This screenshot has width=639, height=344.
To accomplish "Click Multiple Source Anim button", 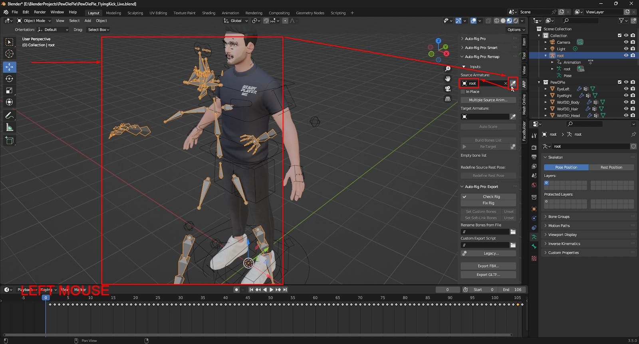I will [488, 100].
